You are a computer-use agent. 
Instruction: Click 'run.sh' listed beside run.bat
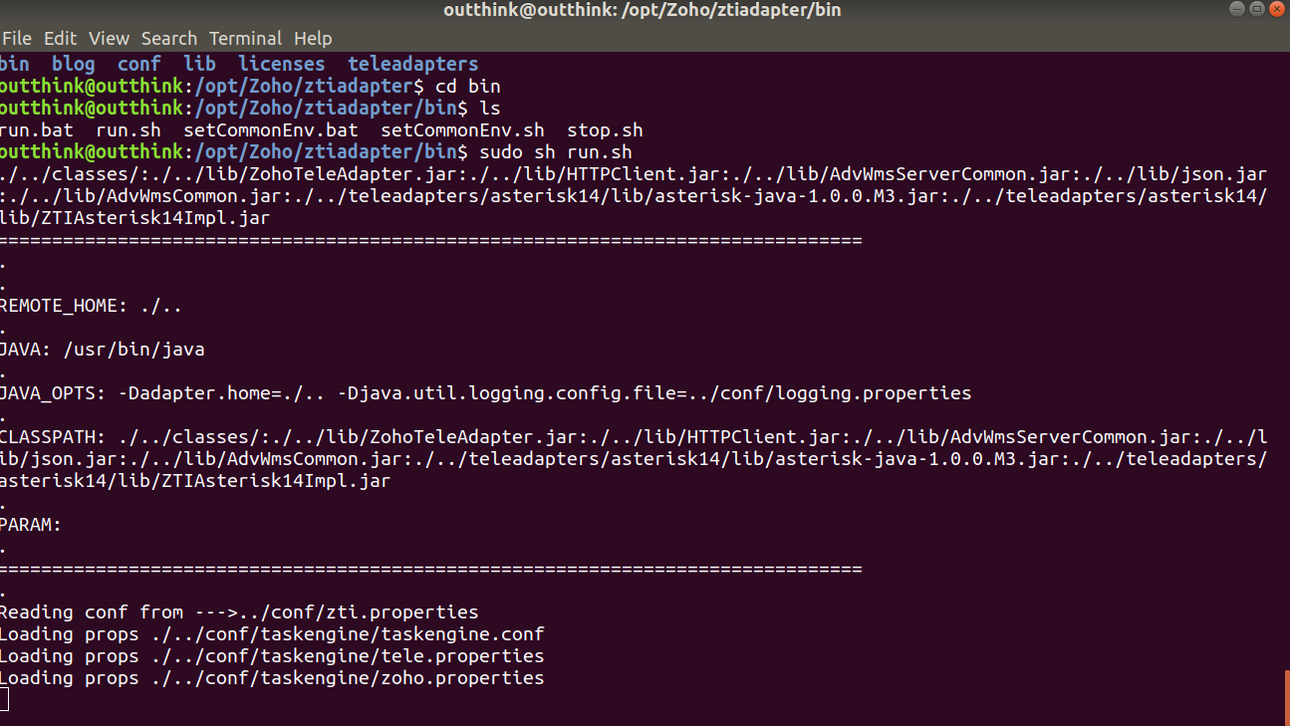pyautogui.click(x=129, y=129)
